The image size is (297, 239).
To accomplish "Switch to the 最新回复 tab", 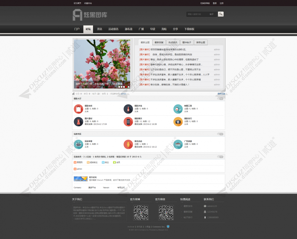I will click(159, 42).
